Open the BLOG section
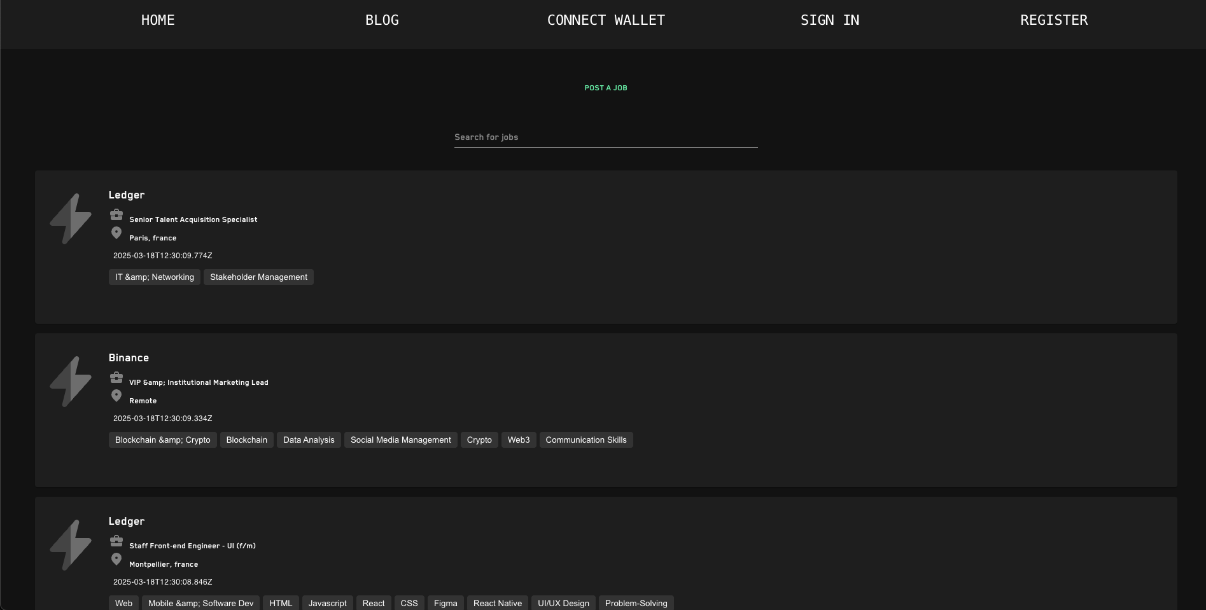Screen dimensions: 1206x610 [x=382, y=20]
